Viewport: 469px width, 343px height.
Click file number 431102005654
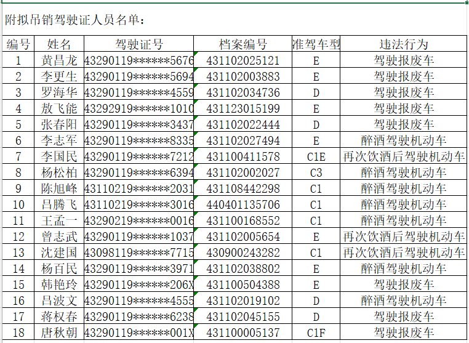point(243,236)
